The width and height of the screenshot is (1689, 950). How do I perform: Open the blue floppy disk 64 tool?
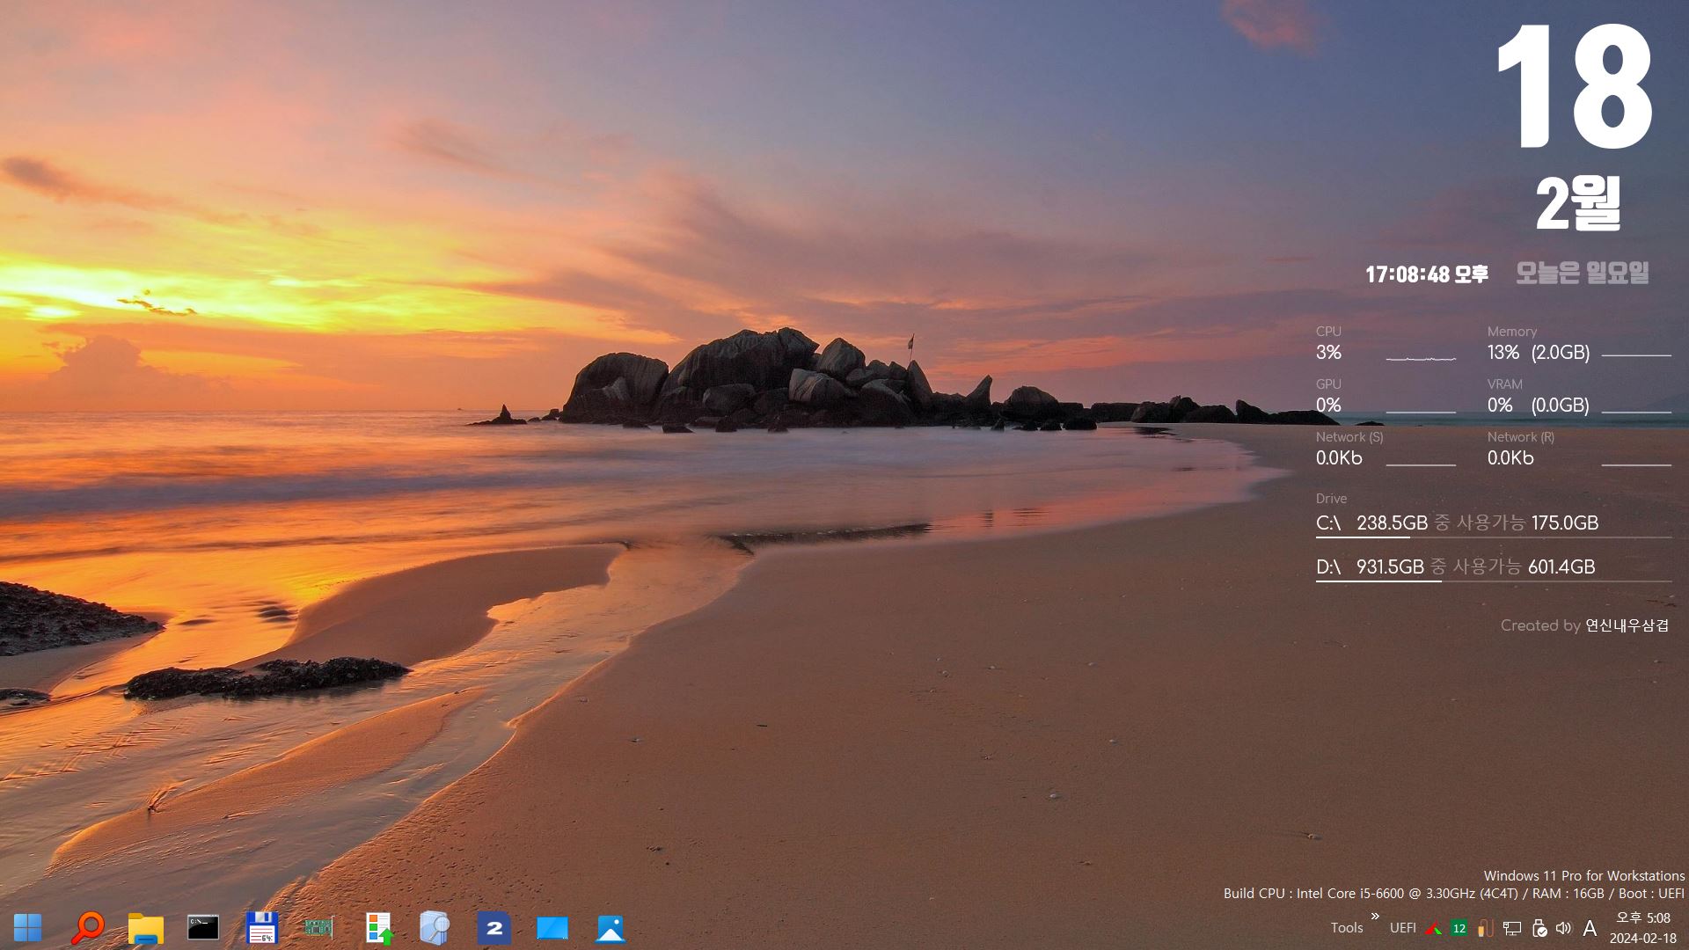click(x=262, y=928)
